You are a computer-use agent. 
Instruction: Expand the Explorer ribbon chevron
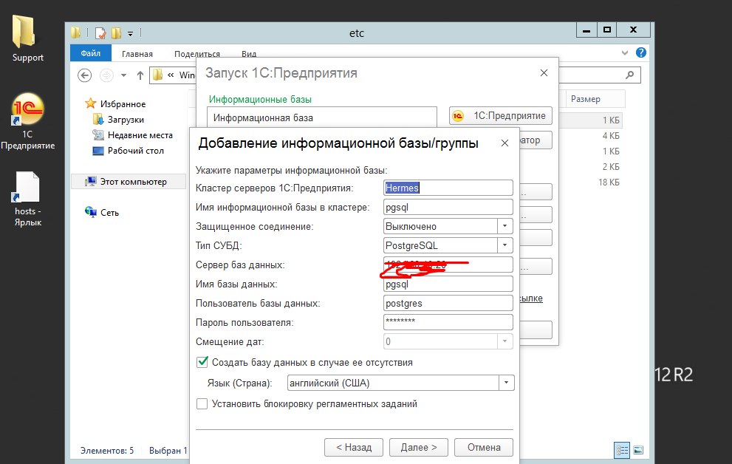pyautogui.click(x=625, y=52)
